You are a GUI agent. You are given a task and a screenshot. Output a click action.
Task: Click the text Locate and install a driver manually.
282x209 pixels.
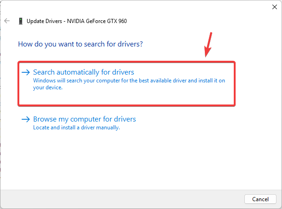[x=76, y=128]
